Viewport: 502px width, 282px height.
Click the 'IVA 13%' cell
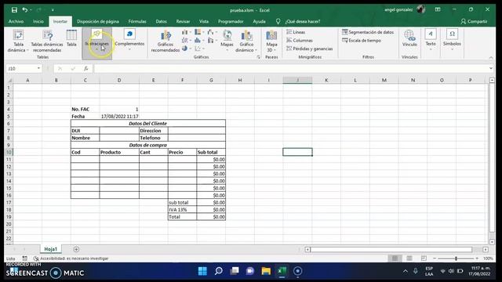pyautogui.click(x=182, y=210)
